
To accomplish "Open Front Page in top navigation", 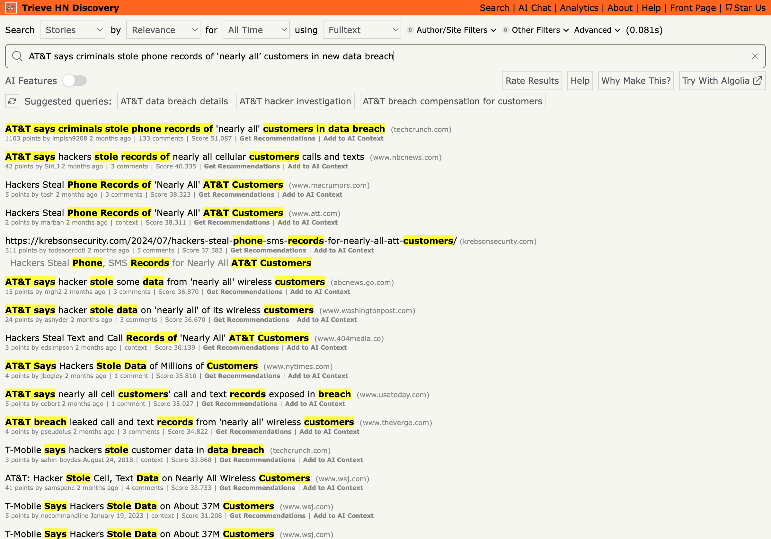I will click(692, 8).
